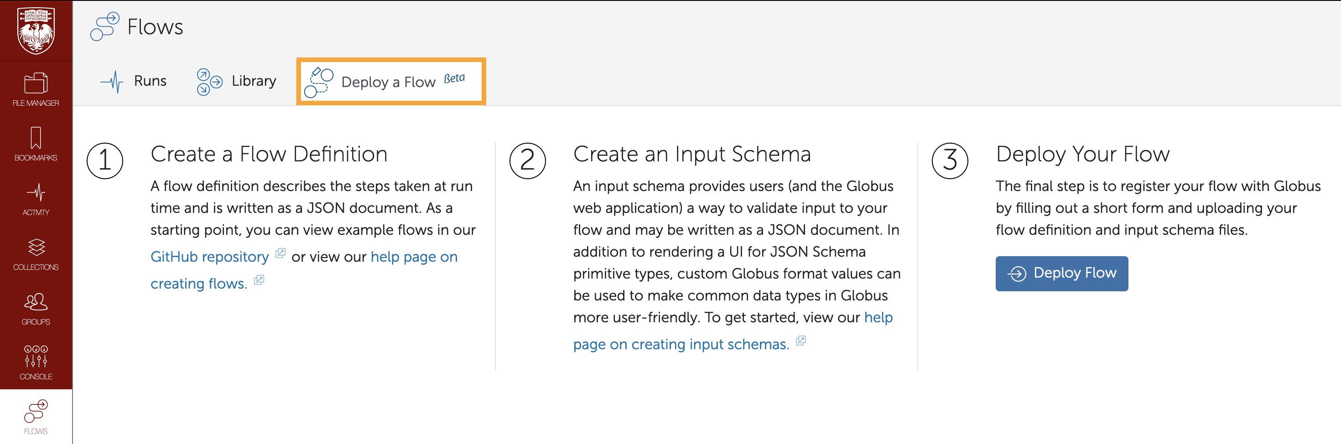Open the GitHub repository link
Viewport: 1341px width, 444px height.
pyautogui.click(x=209, y=257)
